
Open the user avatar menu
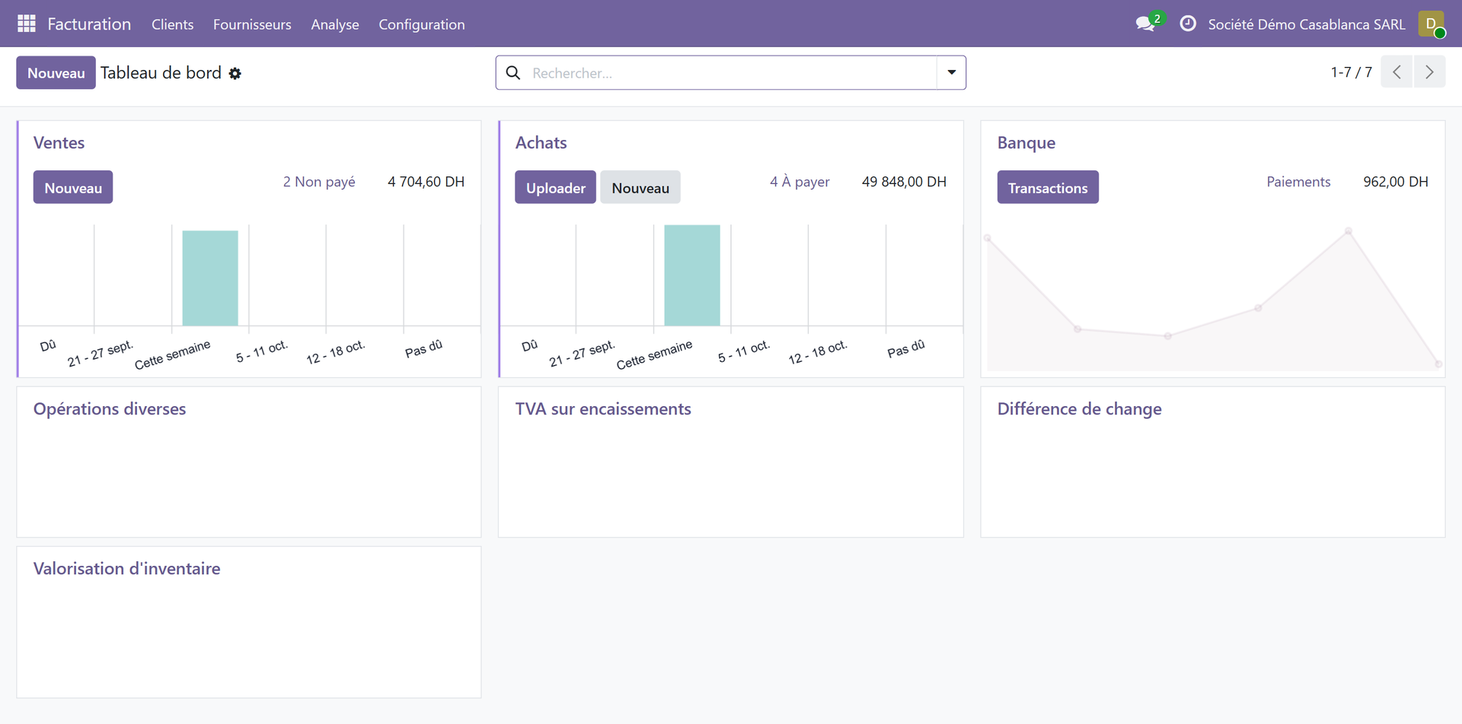tap(1432, 24)
